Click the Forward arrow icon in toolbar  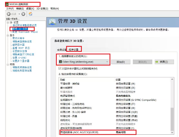[x=23, y=14]
